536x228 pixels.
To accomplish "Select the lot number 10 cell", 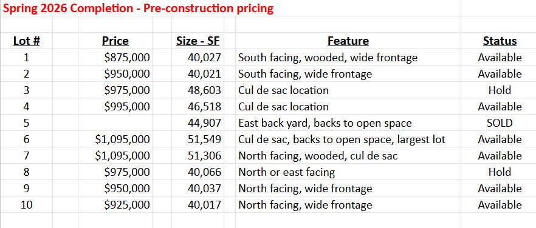I will pos(27,205).
